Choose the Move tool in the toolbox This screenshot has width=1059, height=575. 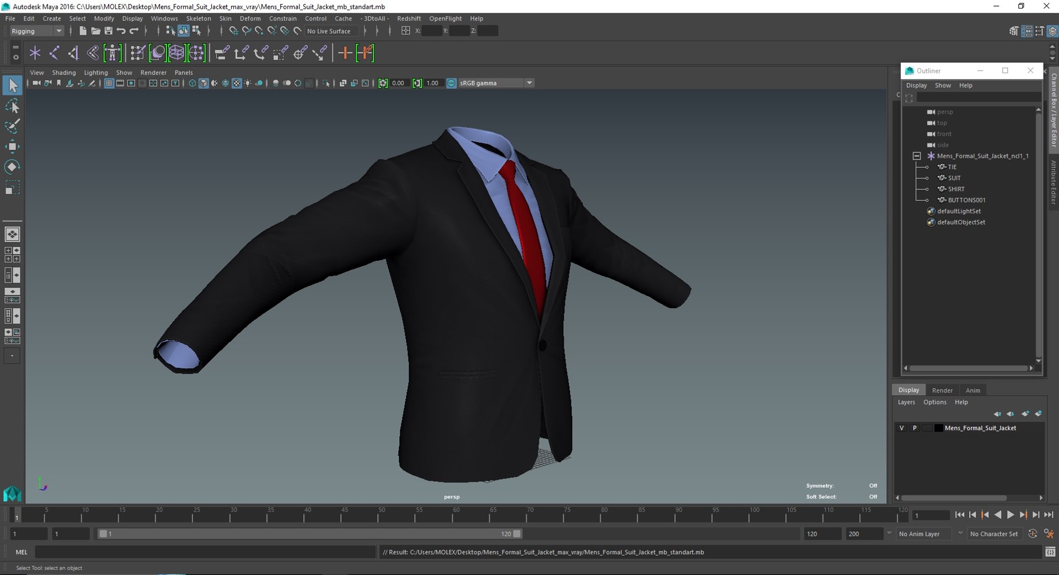click(12, 146)
